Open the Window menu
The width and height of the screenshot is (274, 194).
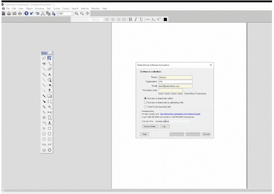pos(95,8)
